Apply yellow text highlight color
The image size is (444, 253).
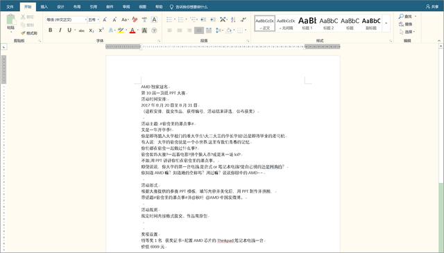pos(121,30)
